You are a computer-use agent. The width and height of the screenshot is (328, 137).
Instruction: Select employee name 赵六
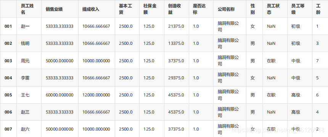coord(25,129)
